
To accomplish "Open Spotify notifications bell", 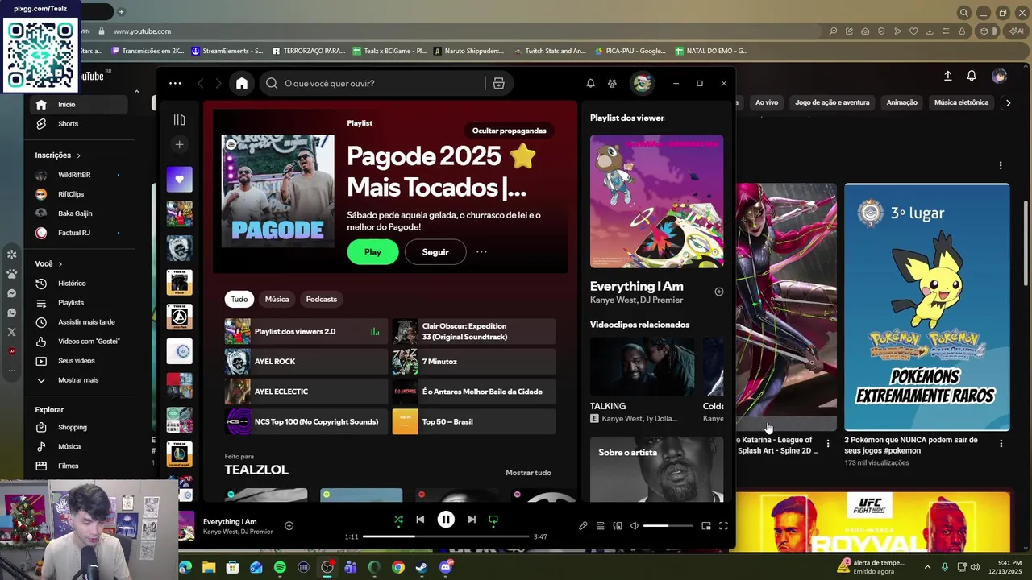I will point(590,83).
